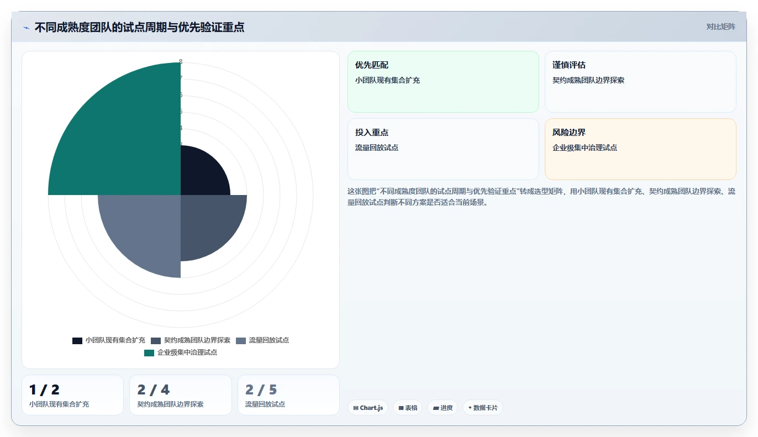Click the darkest navy chart segment
Screen dimensions: 758x437
click(x=202, y=174)
